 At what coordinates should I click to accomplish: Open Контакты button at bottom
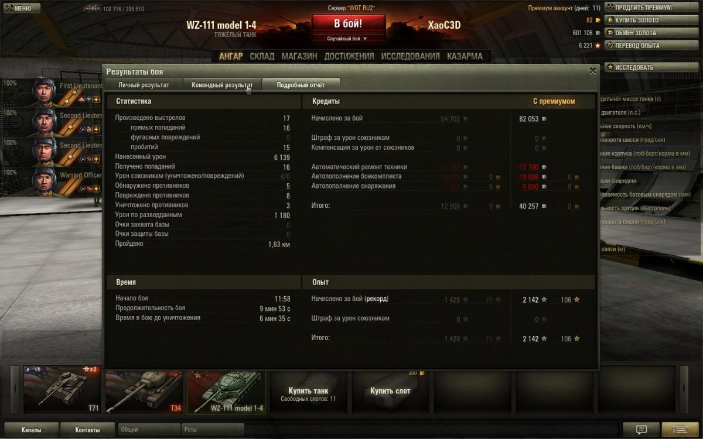87,430
